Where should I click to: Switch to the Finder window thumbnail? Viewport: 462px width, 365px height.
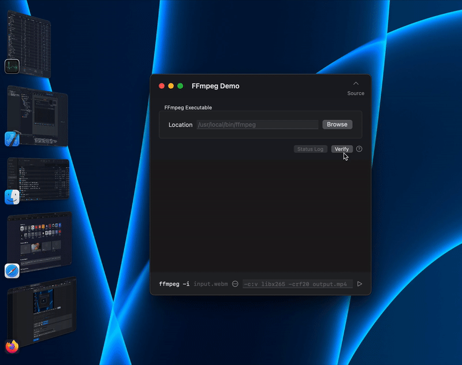click(38, 179)
